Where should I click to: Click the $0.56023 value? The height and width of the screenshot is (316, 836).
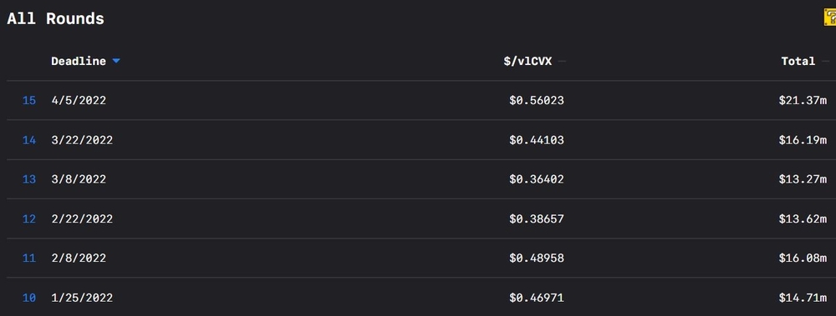tap(537, 100)
